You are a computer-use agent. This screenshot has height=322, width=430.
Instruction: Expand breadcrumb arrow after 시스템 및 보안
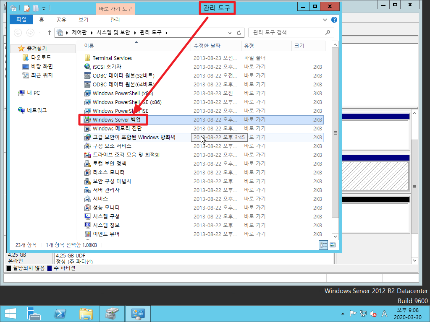click(x=135, y=33)
